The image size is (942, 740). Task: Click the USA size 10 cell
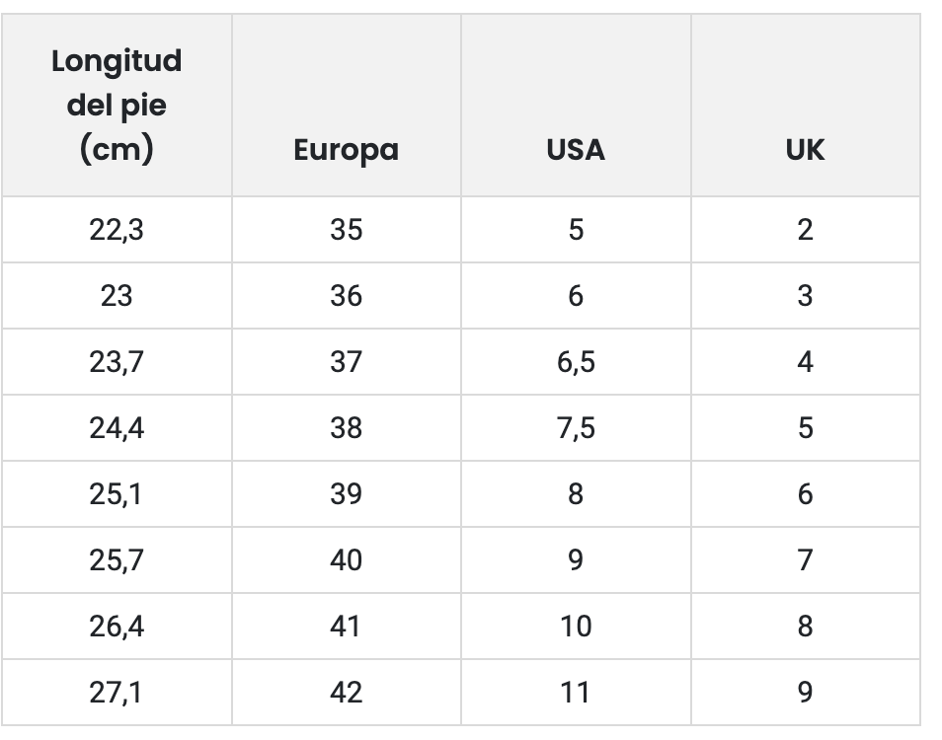click(x=576, y=627)
